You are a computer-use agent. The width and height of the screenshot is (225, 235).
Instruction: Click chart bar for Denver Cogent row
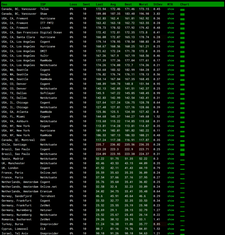182,85
